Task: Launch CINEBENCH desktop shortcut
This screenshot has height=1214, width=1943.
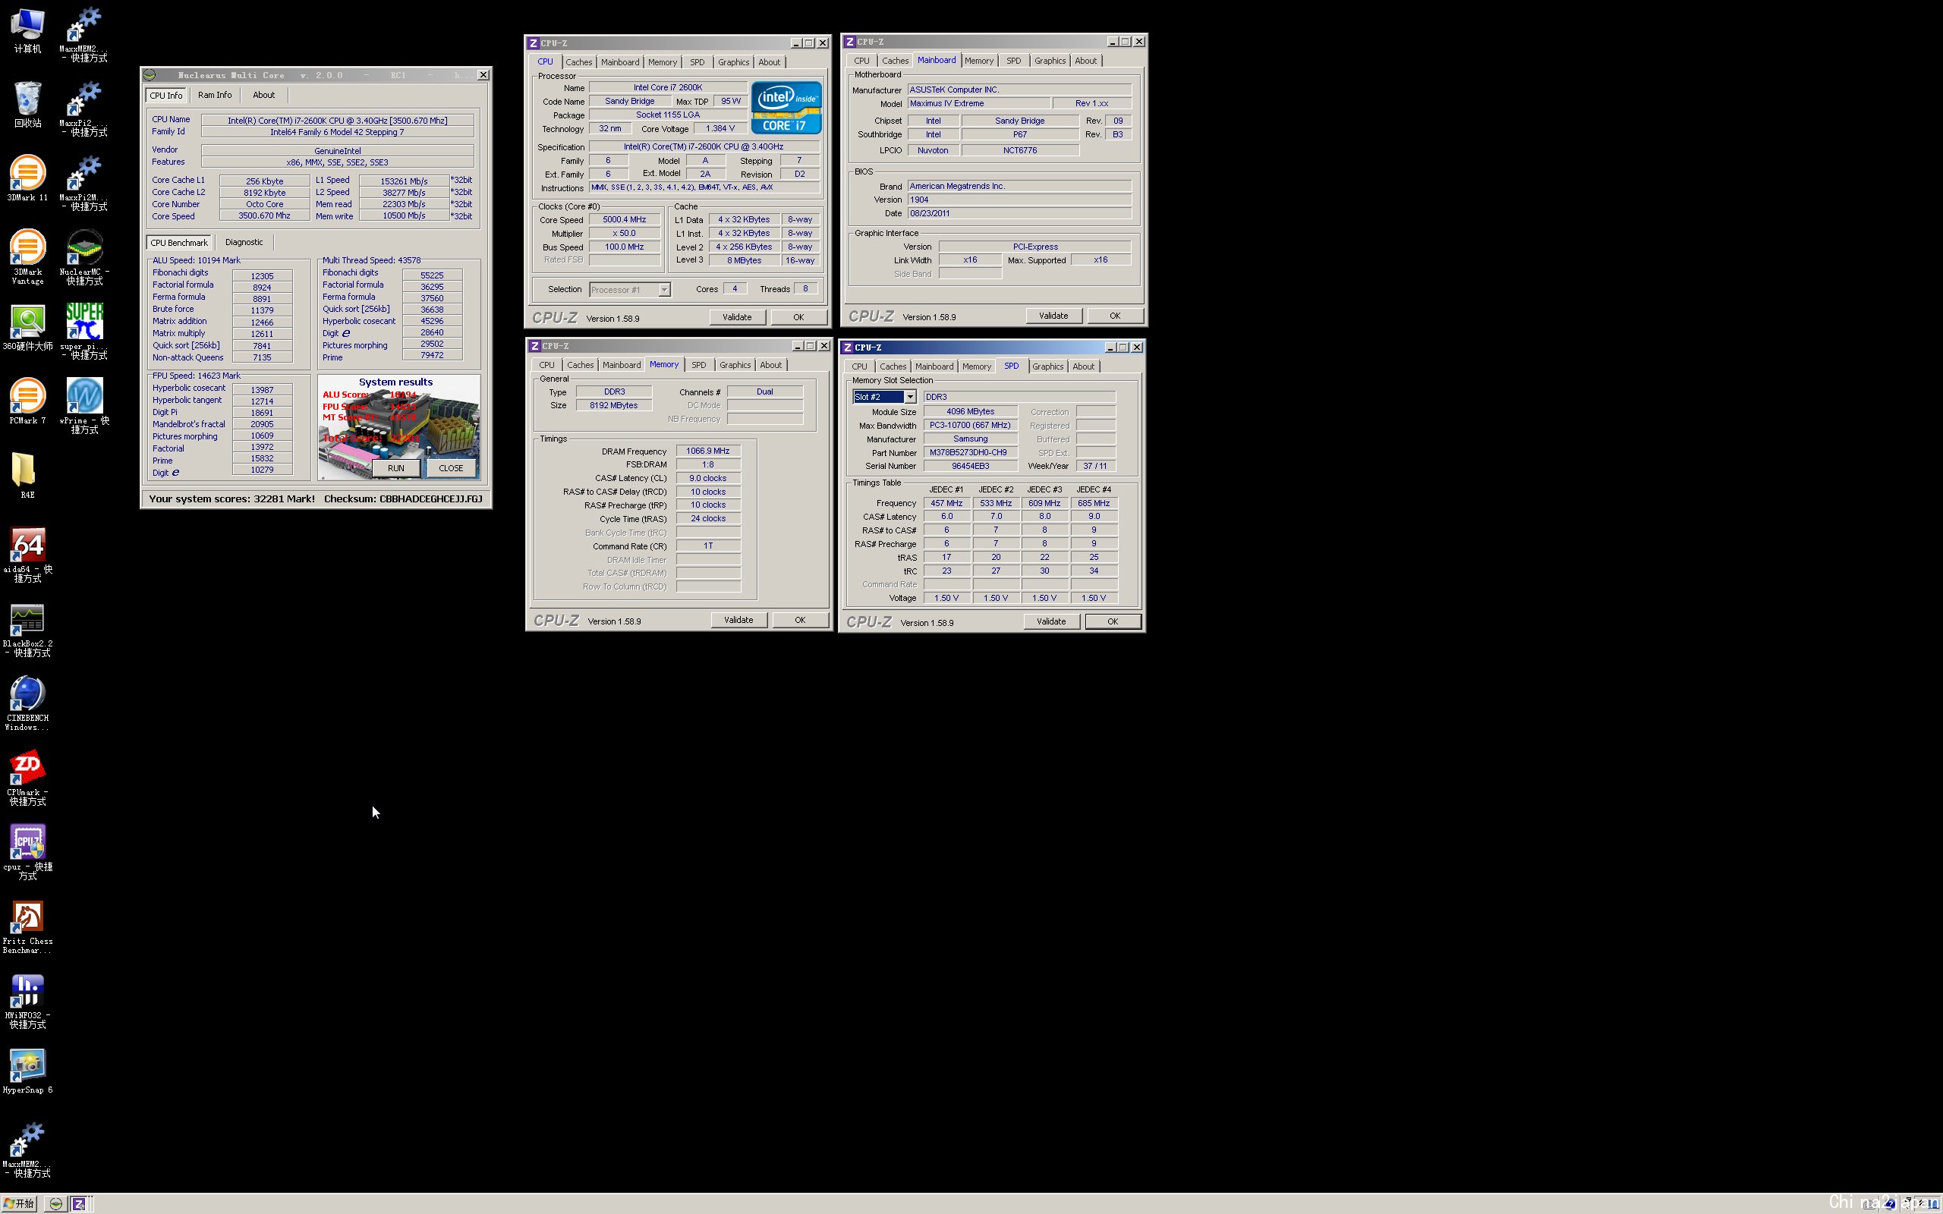Action: pyautogui.click(x=27, y=703)
